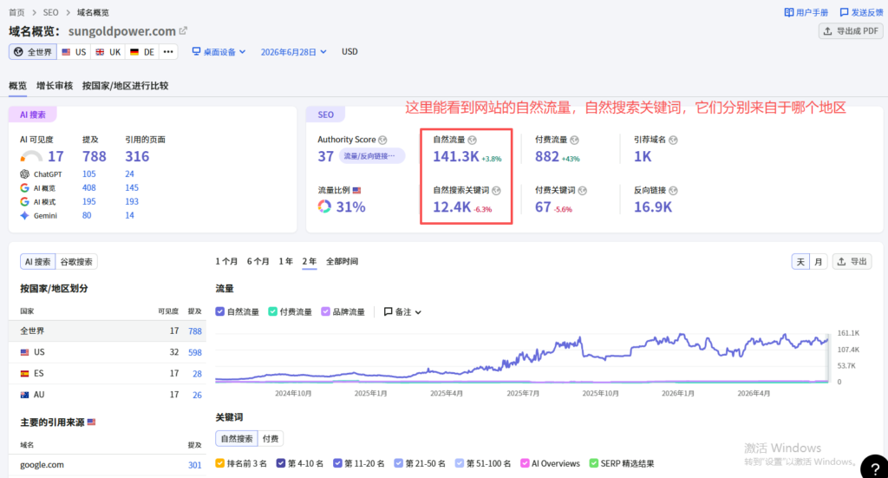Click the info icon beside Authority Score
The height and width of the screenshot is (478, 888).
382,140
